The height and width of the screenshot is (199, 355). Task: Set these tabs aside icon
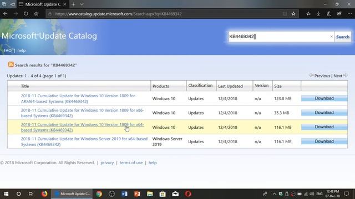13,4
